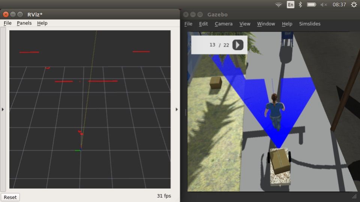The height and width of the screenshot is (202, 360).
Task: Click the Gazebo left panel splitter handle
Action: tap(186, 112)
